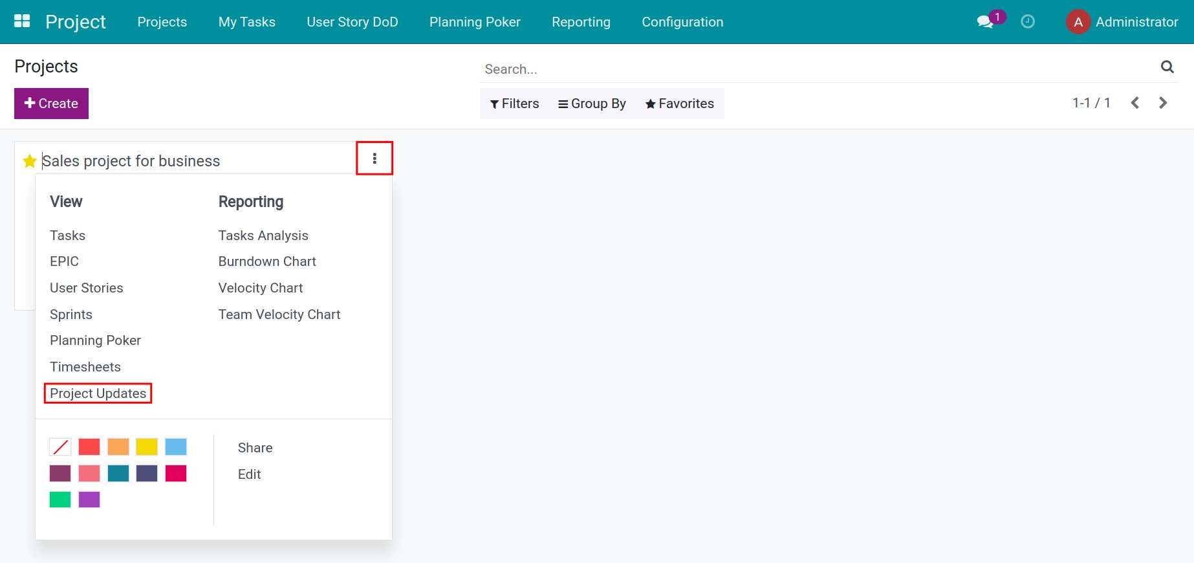Click the pager counter 1-1 / 1

(1091, 103)
